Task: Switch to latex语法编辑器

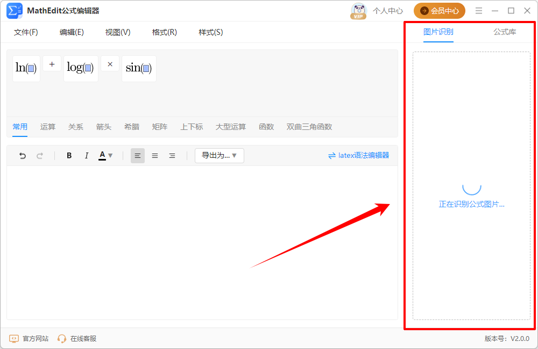Action: click(x=358, y=156)
